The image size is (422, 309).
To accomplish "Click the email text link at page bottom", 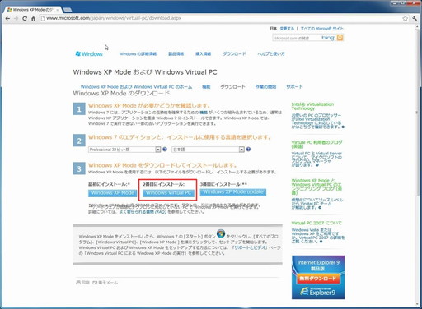I will (108, 282).
